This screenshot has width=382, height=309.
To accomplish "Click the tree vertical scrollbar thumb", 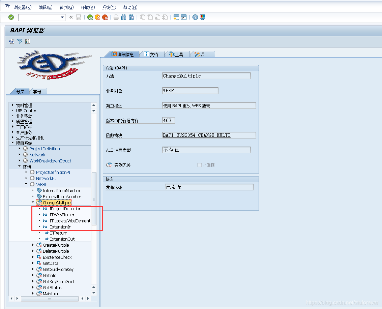I will pyautogui.click(x=94, y=199).
